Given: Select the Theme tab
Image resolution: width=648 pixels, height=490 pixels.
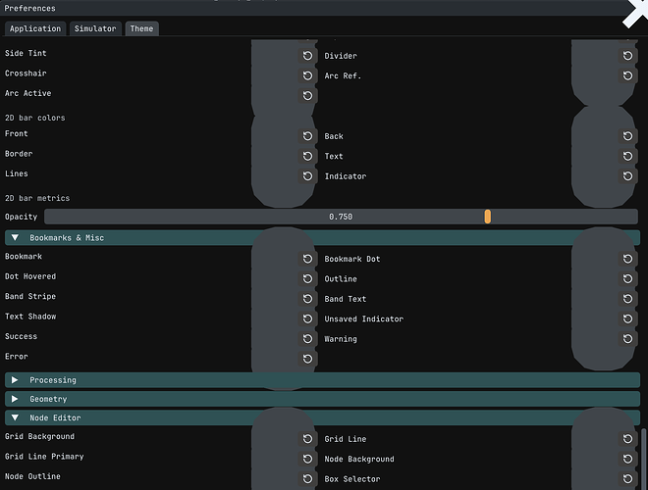Looking at the screenshot, I should 141,28.
